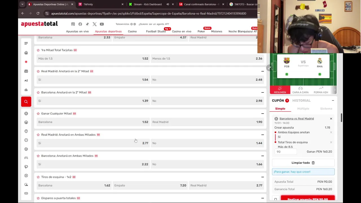Select the basketball sport icon in sidebar

26,122
